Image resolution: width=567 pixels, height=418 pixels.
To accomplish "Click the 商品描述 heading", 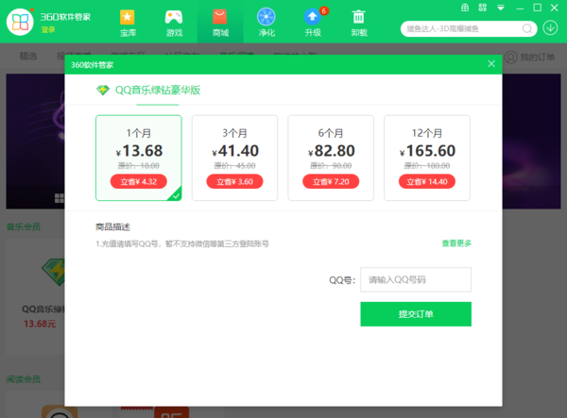I will click(112, 227).
